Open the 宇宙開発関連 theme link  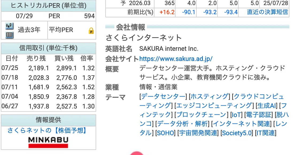pos(198,133)
